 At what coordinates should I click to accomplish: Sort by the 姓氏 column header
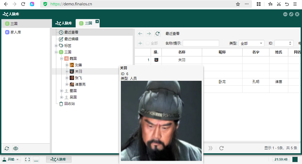coord(279,52)
